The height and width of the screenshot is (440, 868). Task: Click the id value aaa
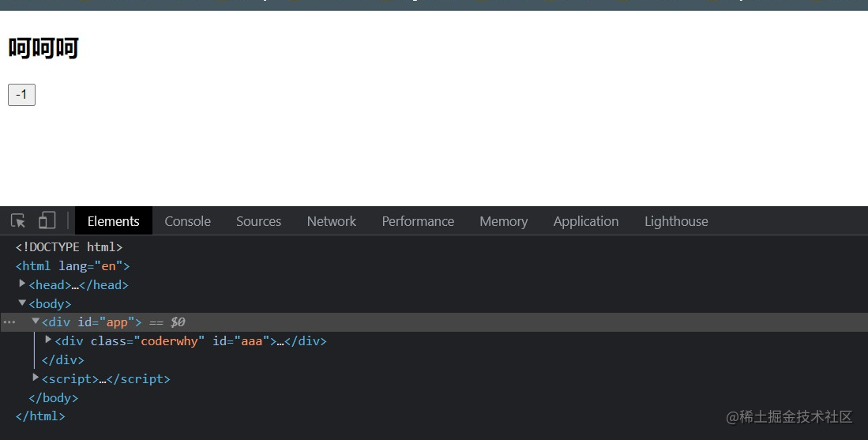[251, 341]
